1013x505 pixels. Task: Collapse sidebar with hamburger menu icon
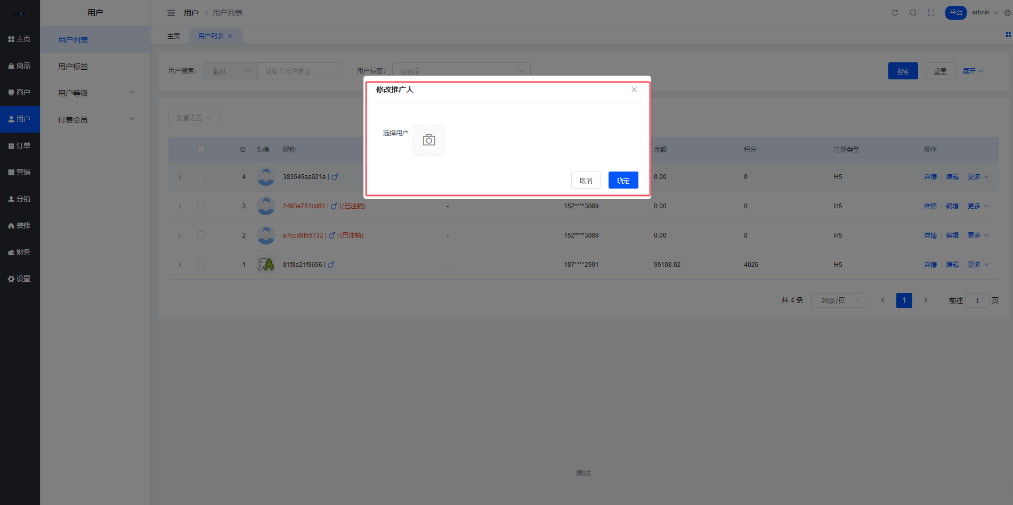pyautogui.click(x=171, y=13)
